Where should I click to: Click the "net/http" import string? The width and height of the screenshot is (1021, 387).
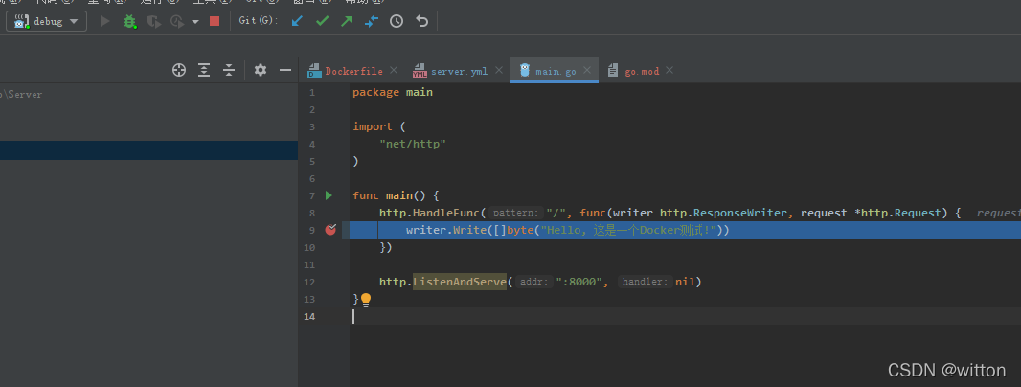click(413, 144)
